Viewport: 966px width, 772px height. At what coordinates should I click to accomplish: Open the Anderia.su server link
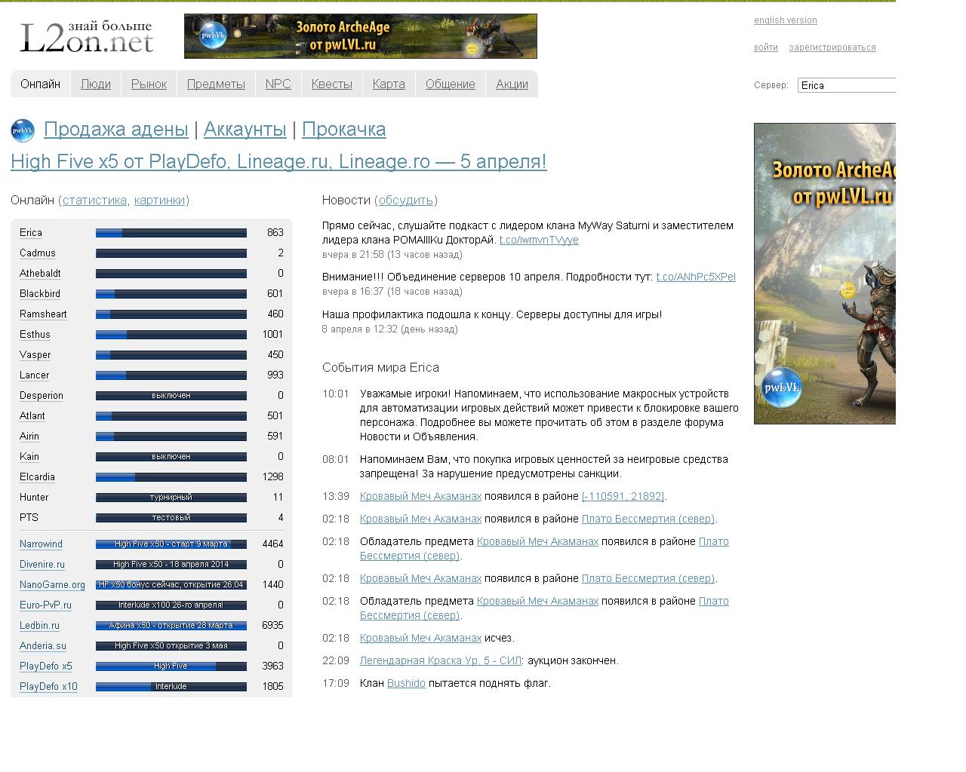click(x=43, y=646)
